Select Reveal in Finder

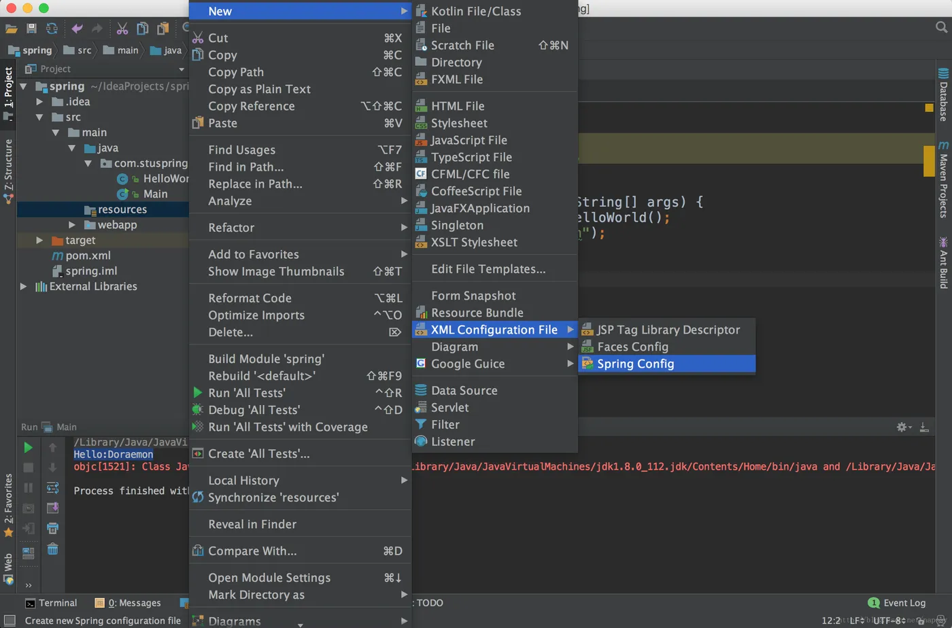coord(301,524)
